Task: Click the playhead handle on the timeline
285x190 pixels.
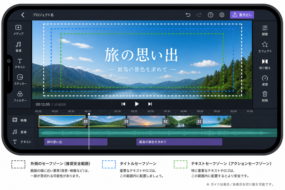Action: pyautogui.click(x=89, y=114)
